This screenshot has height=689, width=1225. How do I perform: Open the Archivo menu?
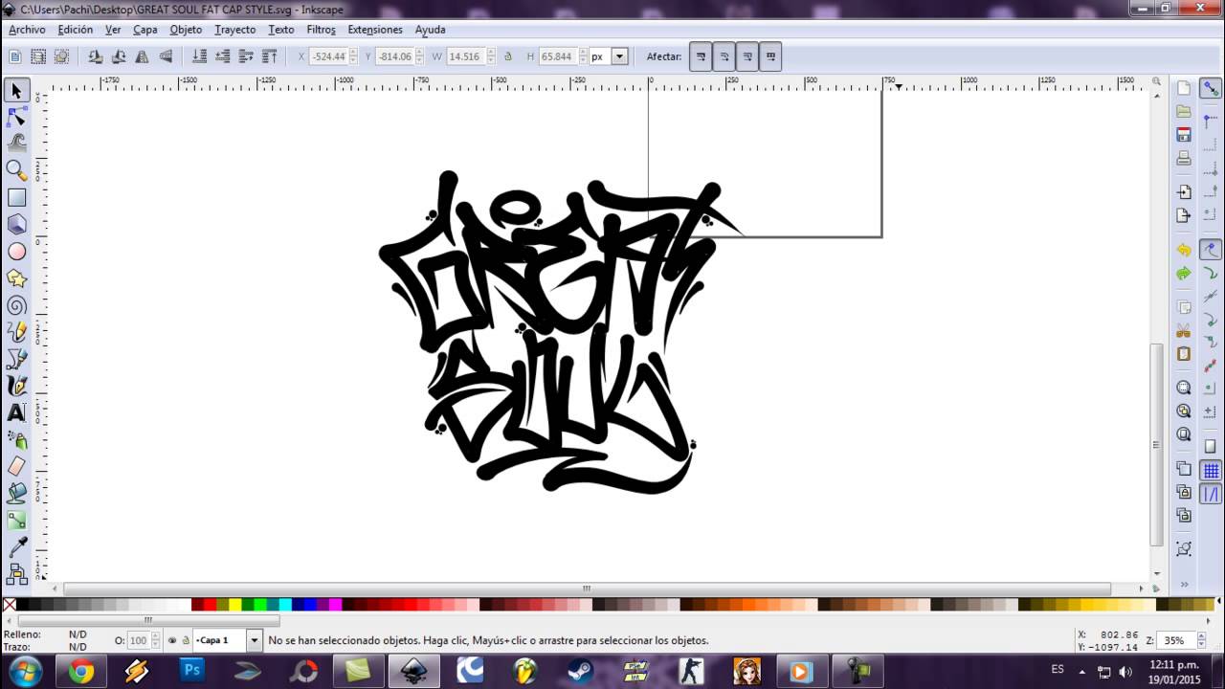click(27, 30)
